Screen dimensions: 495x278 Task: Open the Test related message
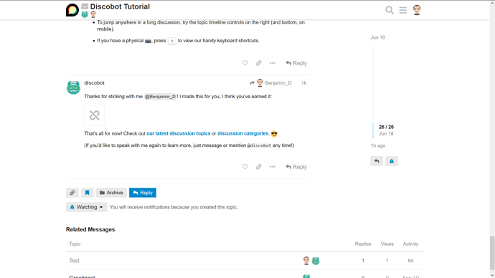[x=74, y=261]
